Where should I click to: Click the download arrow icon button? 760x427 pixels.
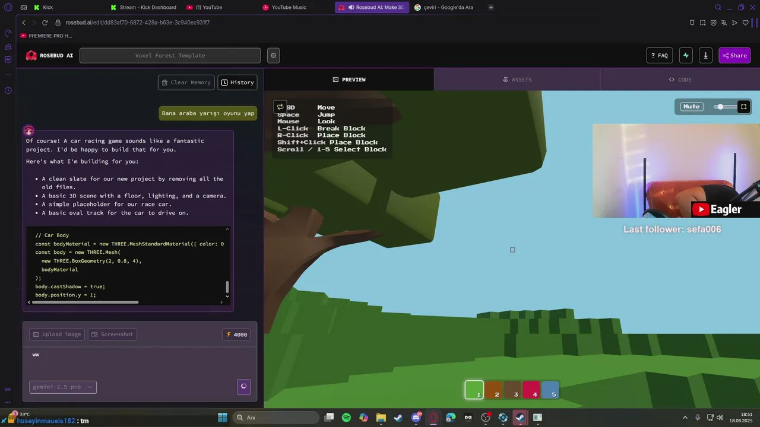[x=705, y=56]
